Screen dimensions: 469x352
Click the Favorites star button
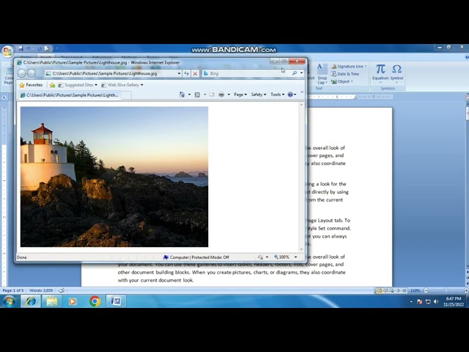[x=31, y=85]
